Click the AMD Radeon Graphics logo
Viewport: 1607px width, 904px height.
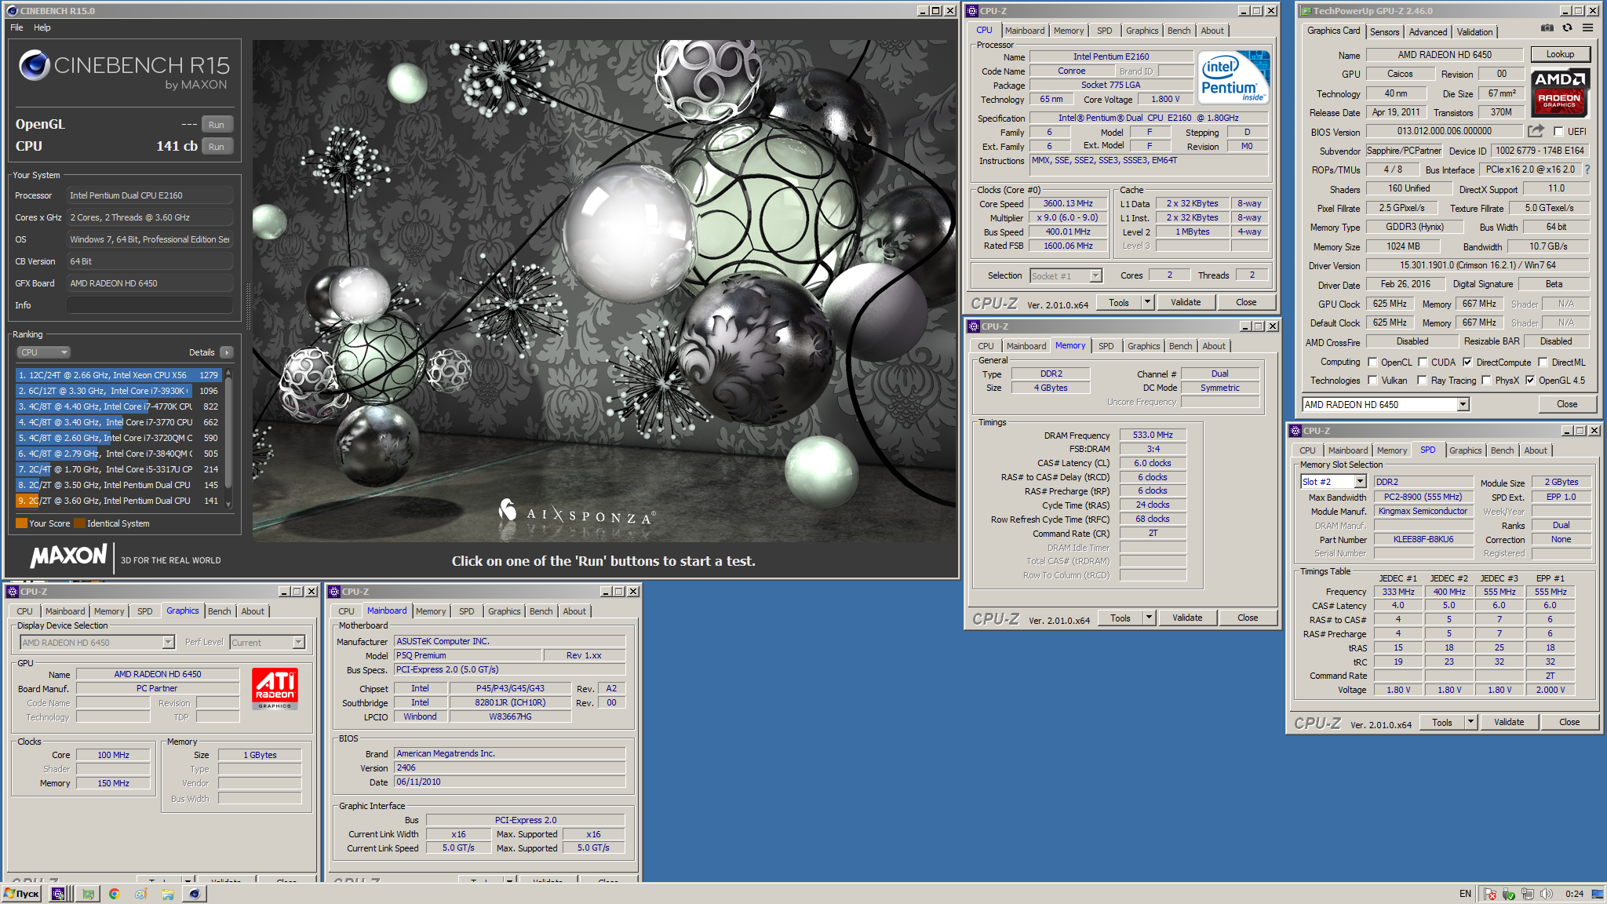(1560, 92)
